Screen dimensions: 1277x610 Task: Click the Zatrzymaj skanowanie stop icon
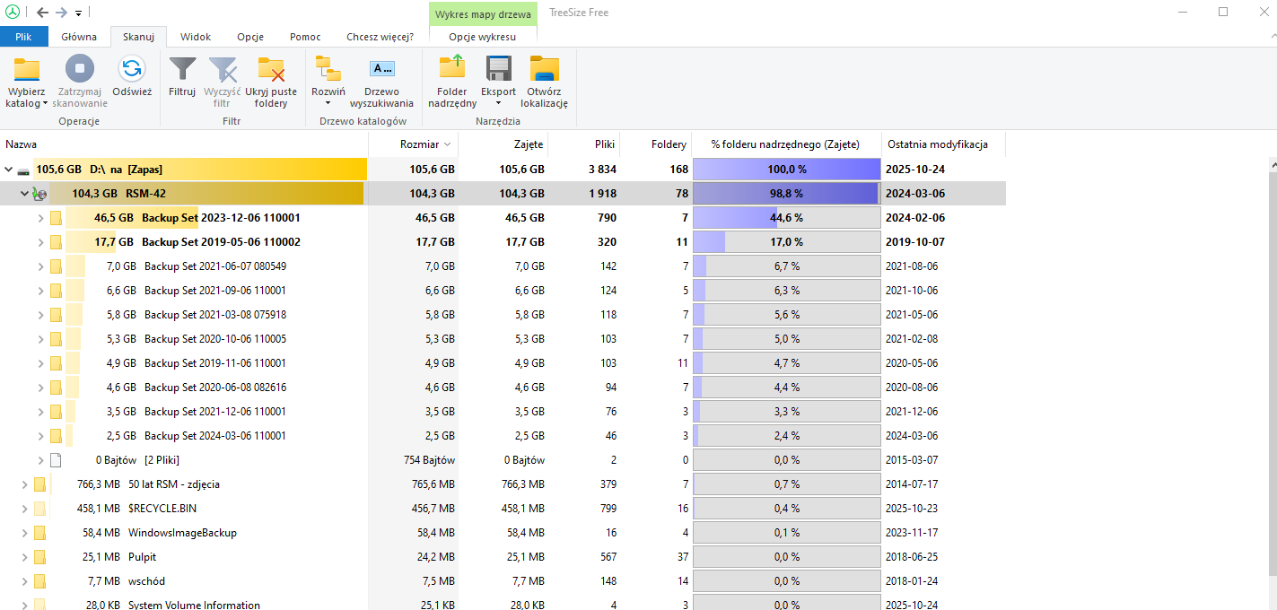[x=79, y=69]
